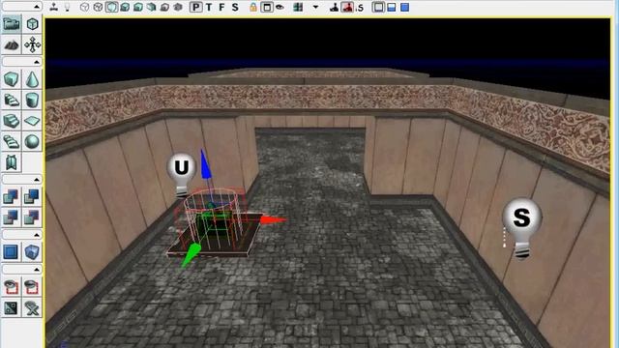Image resolution: width=619 pixels, height=348 pixels.
Task: Switch to Wireframe view mode
Action: (x=98, y=7)
